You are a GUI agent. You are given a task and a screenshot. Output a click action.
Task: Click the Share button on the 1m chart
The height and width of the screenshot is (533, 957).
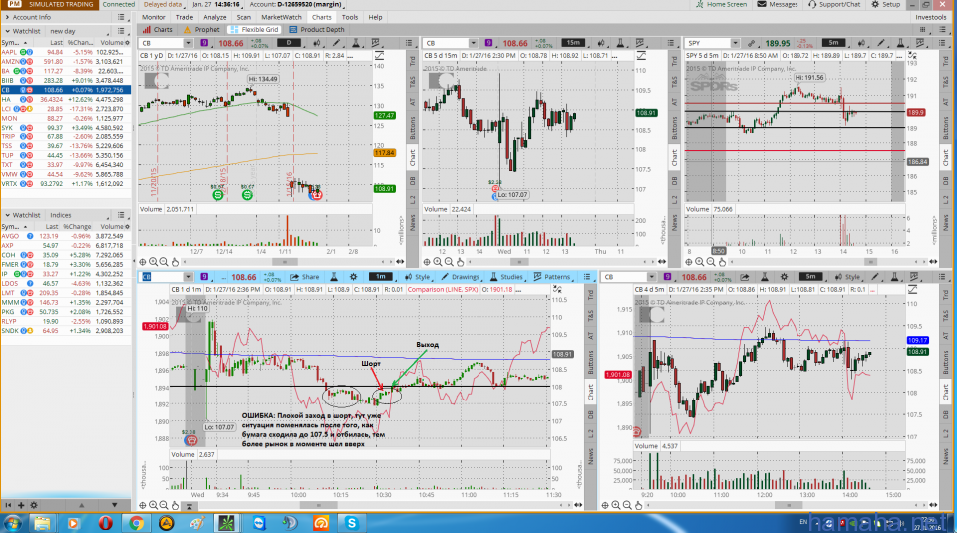pos(305,277)
